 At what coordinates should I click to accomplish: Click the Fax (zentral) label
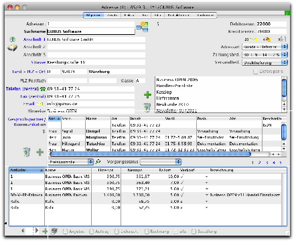(33, 96)
